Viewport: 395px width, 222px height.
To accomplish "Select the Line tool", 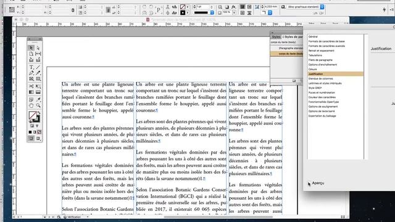I will (38, 67).
